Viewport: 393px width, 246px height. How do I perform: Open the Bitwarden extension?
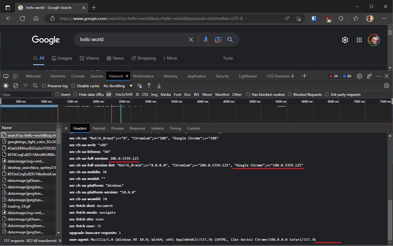(x=314, y=18)
